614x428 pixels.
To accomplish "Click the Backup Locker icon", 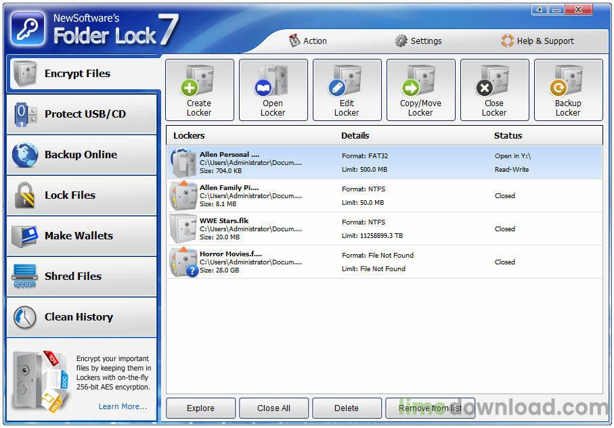I will tap(567, 80).
